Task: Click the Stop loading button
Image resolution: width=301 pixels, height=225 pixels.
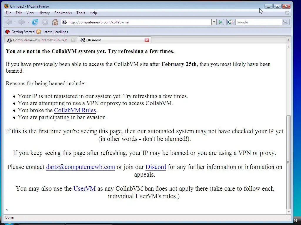Action: tap(45, 22)
